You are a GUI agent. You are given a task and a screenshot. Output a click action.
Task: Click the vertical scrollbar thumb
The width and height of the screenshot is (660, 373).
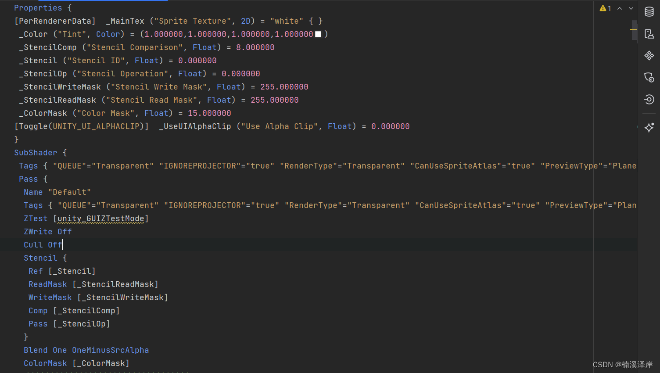[635, 30]
